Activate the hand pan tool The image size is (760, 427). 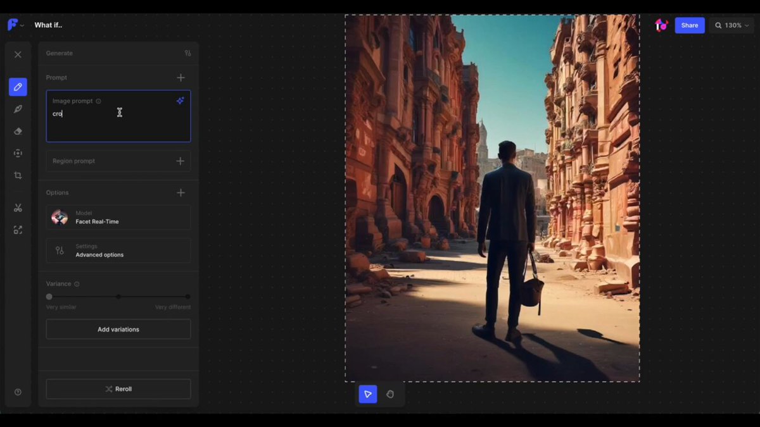[390, 394]
